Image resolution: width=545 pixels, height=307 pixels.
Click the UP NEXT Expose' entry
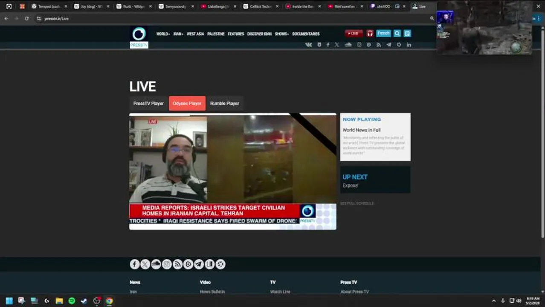point(375,180)
